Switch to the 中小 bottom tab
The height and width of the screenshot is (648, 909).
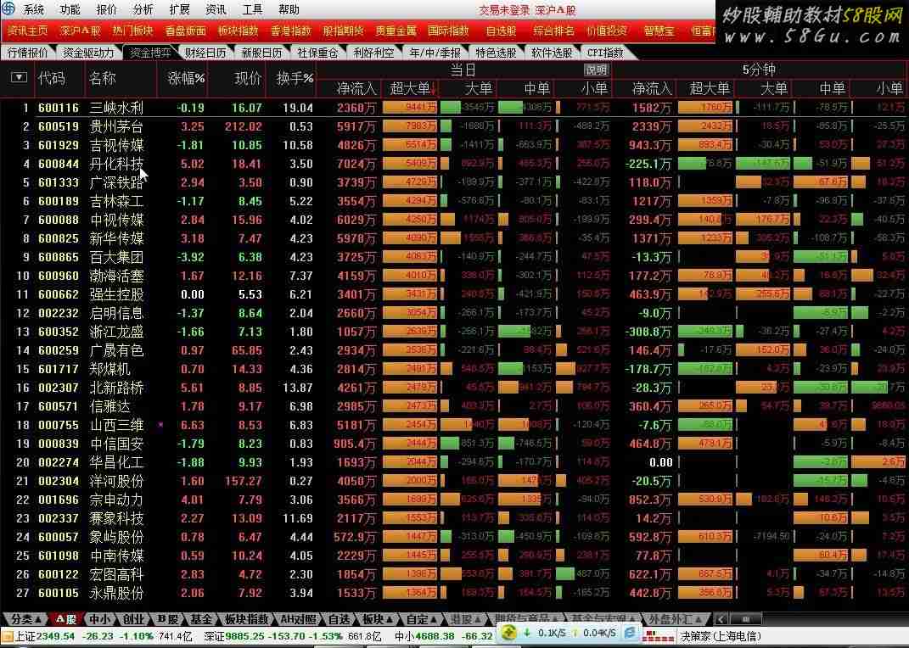[x=99, y=620]
